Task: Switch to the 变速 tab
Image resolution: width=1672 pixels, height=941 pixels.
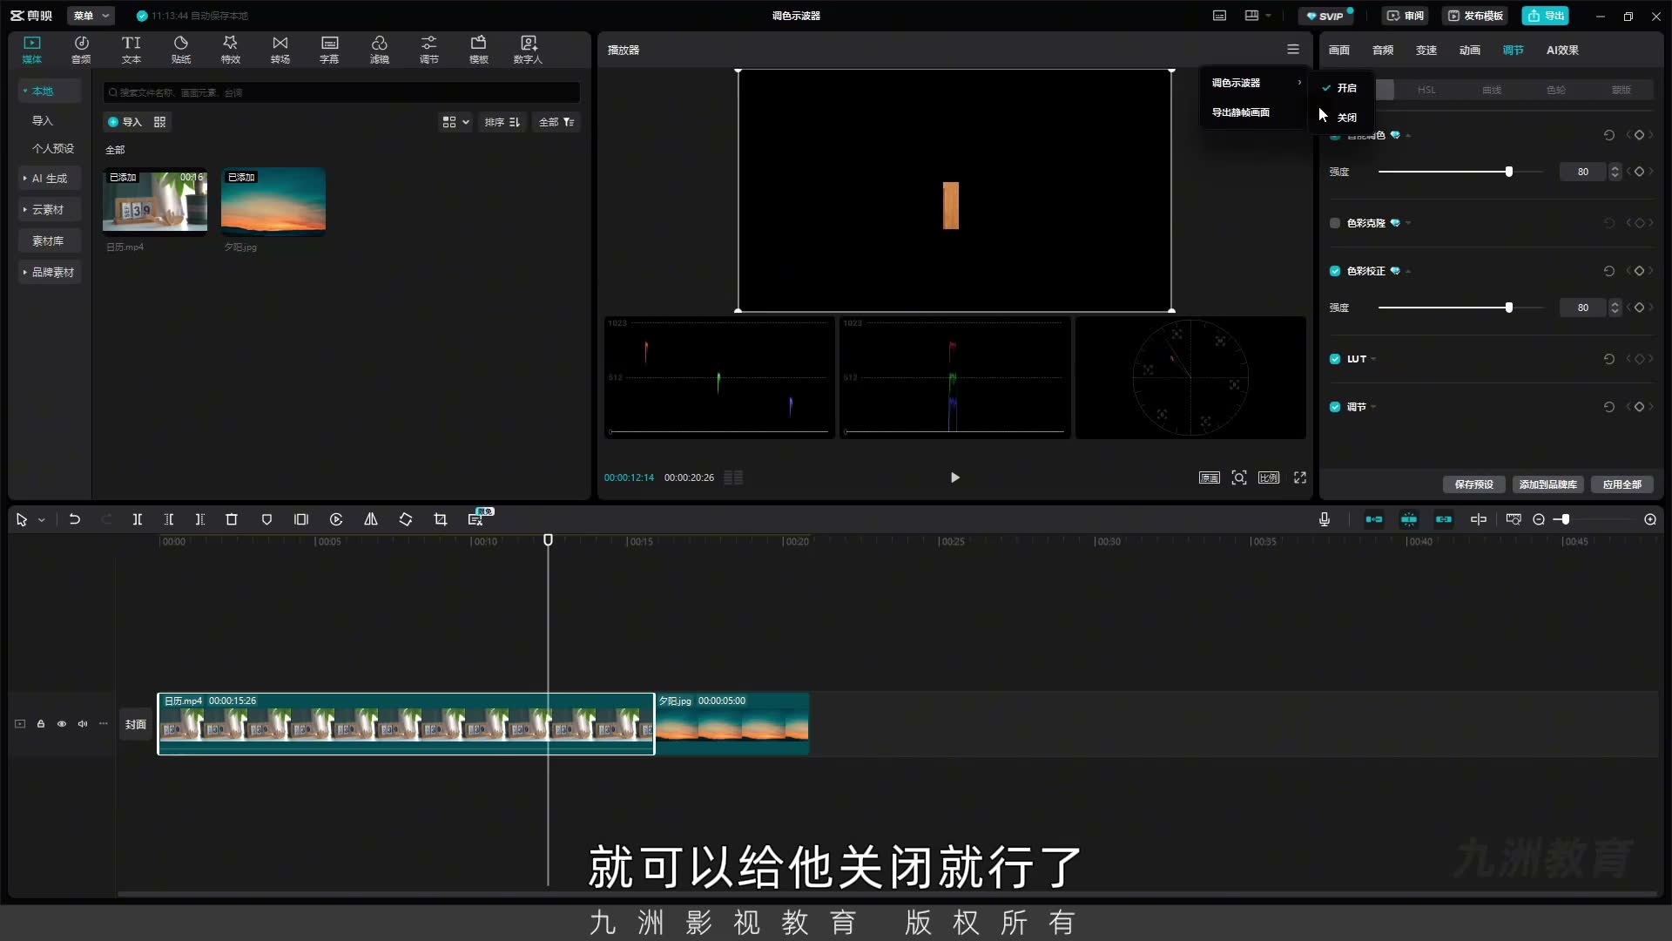Action: (x=1426, y=50)
